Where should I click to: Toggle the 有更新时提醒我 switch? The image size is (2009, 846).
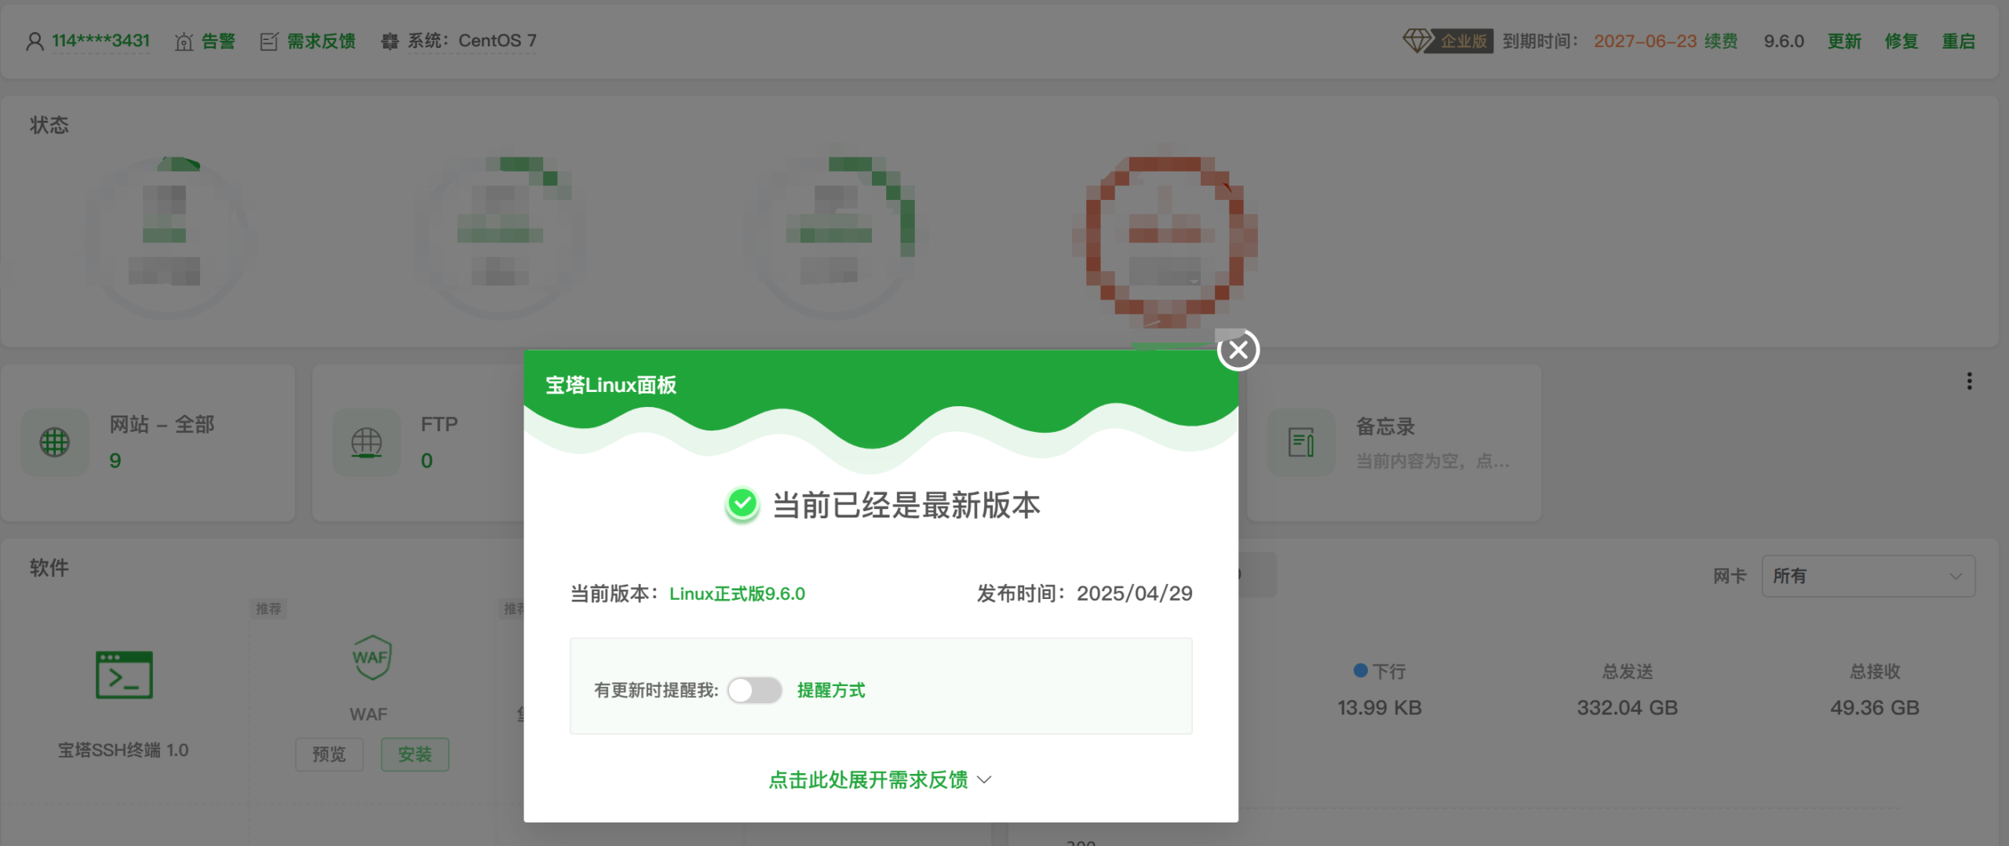(x=754, y=690)
